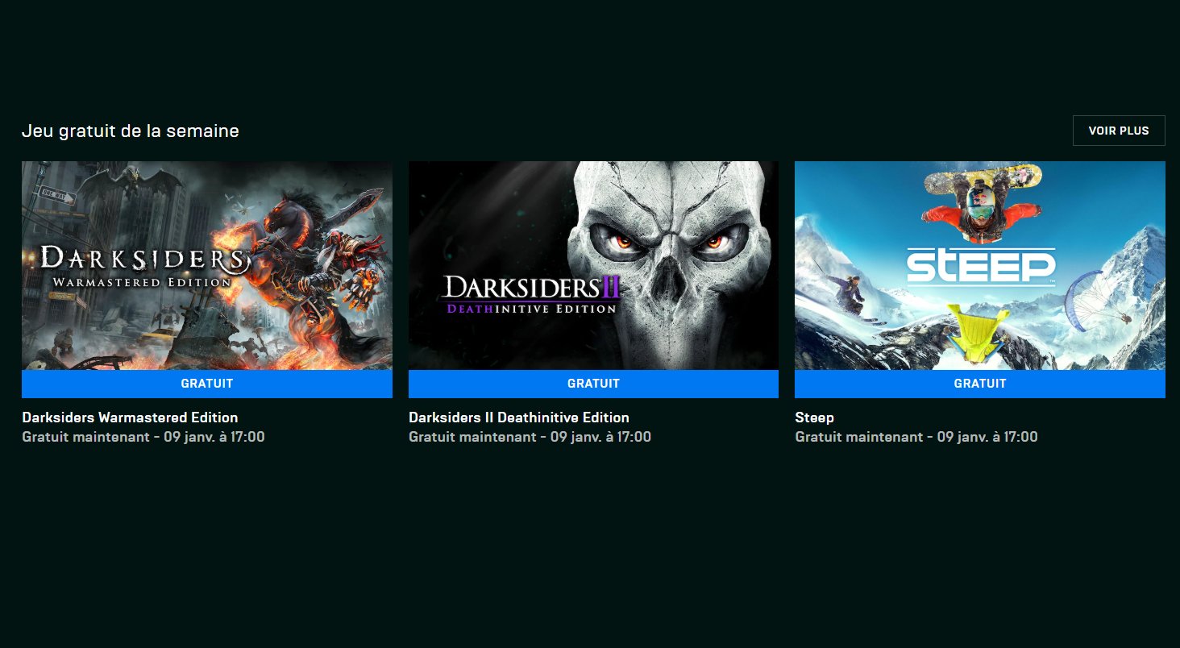This screenshot has height=648, width=1180.
Task: Click the VOIR PLUS button
Action: tap(1118, 131)
